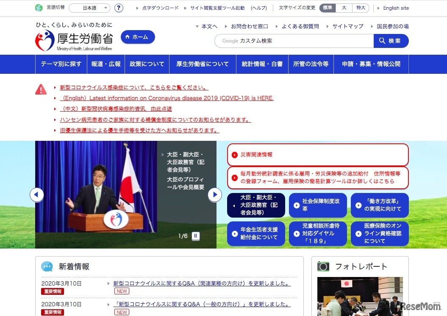447x316 pixels.
Task: Open the 統計情報・白書 menu
Action: (260, 64)
